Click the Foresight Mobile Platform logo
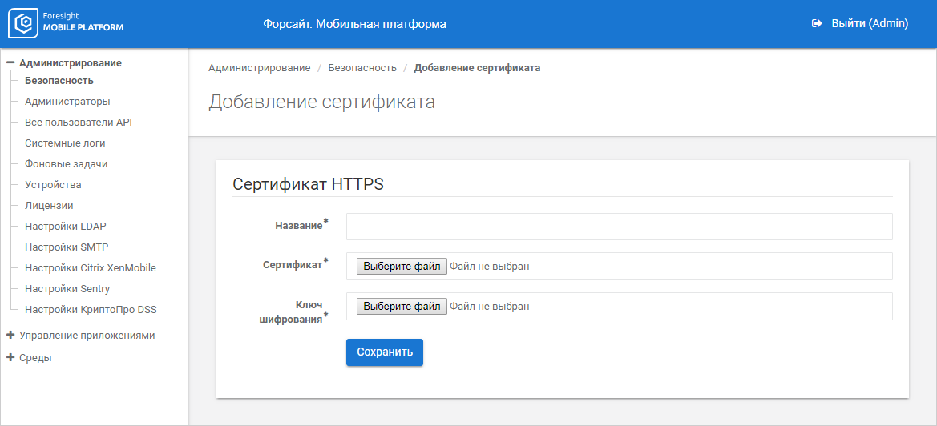937x426 pixels. click(x=66, y=23)
